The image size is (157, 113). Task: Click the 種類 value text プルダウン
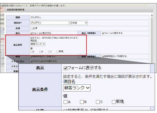(x=36, y=17)
